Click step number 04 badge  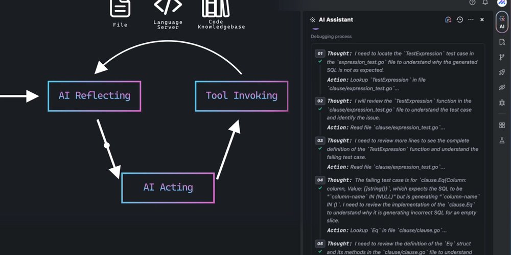click(x=320, y=180)
